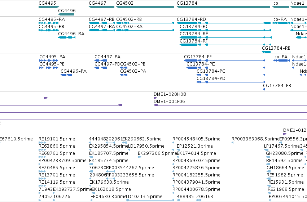Select the CG13784-RC transcript

click(x=225, y=30)
